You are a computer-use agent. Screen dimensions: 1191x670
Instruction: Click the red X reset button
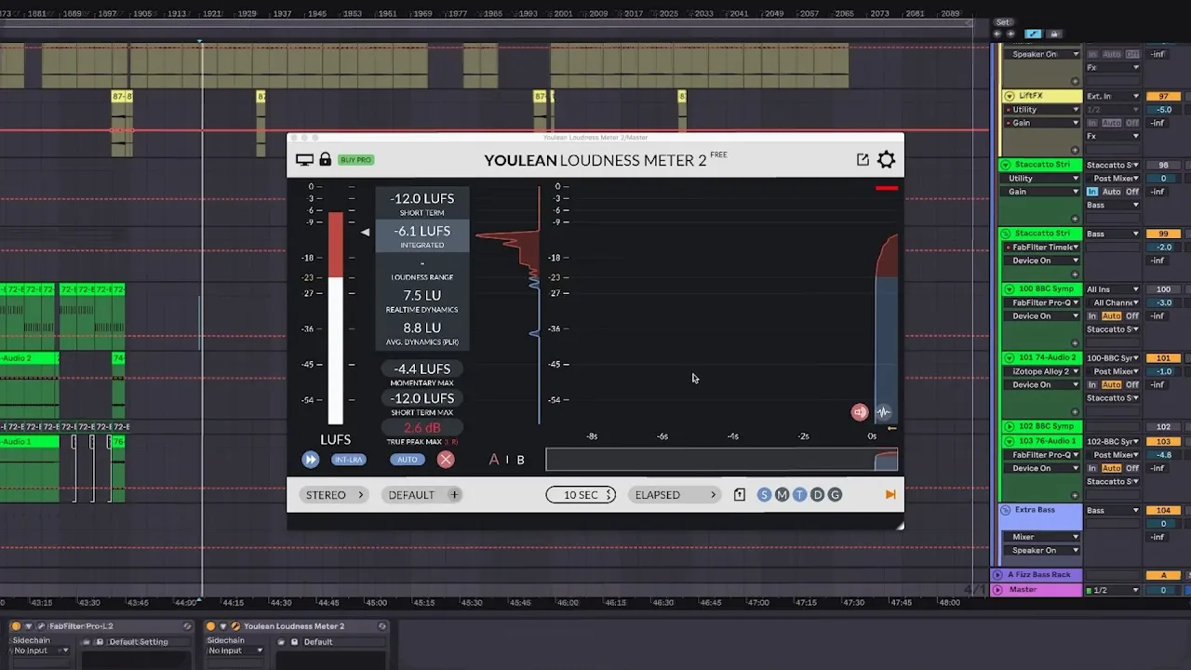point(446,460)
